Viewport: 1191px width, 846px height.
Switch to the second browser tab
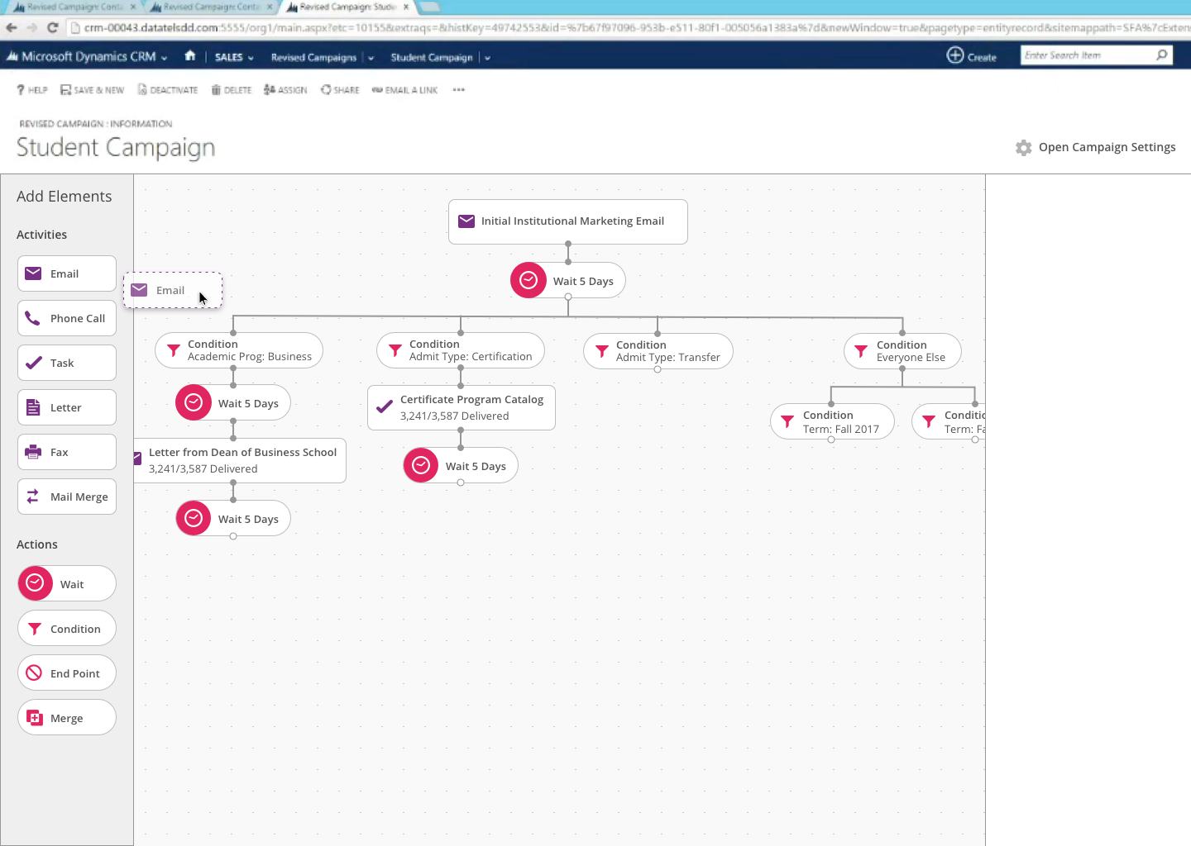pos(211,7)
